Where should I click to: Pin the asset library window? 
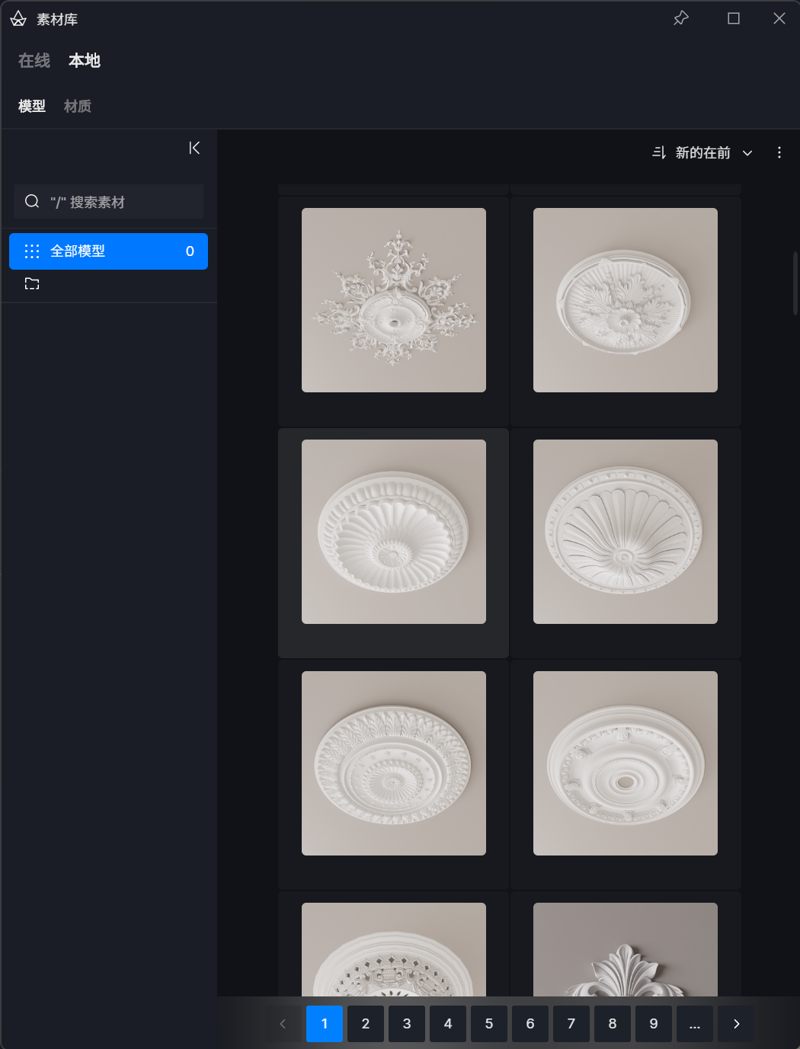[x=681, y=18]
